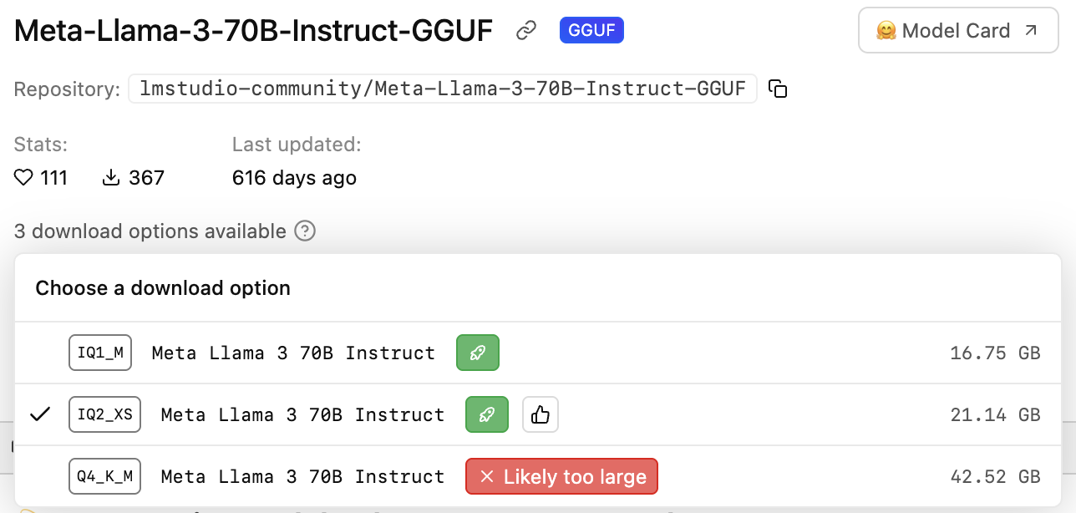Click the link icon beside the model title
Screen dimensions: 1076x513
526,31
